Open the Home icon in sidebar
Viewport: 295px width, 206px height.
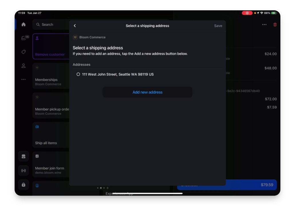(x=23, y=24)
